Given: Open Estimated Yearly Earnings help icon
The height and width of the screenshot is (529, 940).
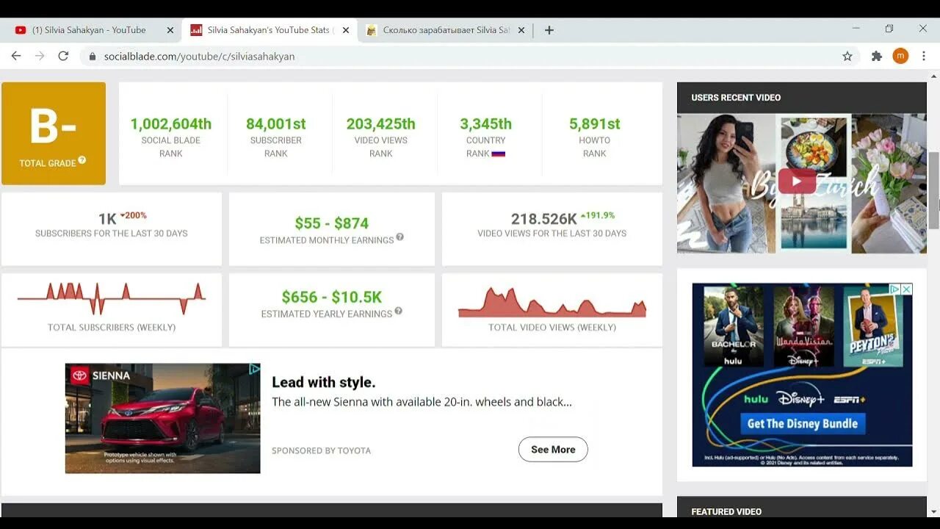Looking at the screenshot, I should pyautogui.click(x=398, y=311).
